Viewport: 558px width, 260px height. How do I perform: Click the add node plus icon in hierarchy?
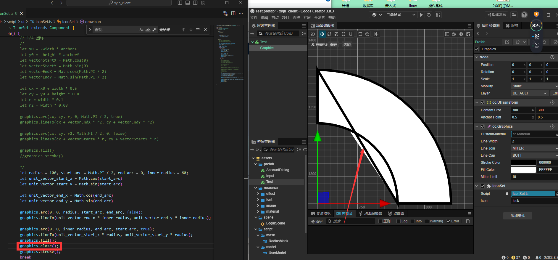(252, 33)
